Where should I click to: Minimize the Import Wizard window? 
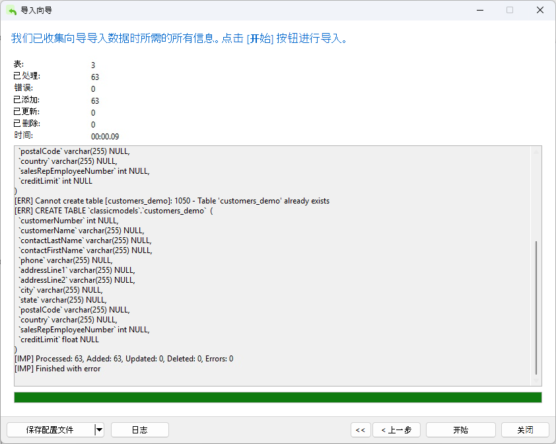(x=480, y=11)
